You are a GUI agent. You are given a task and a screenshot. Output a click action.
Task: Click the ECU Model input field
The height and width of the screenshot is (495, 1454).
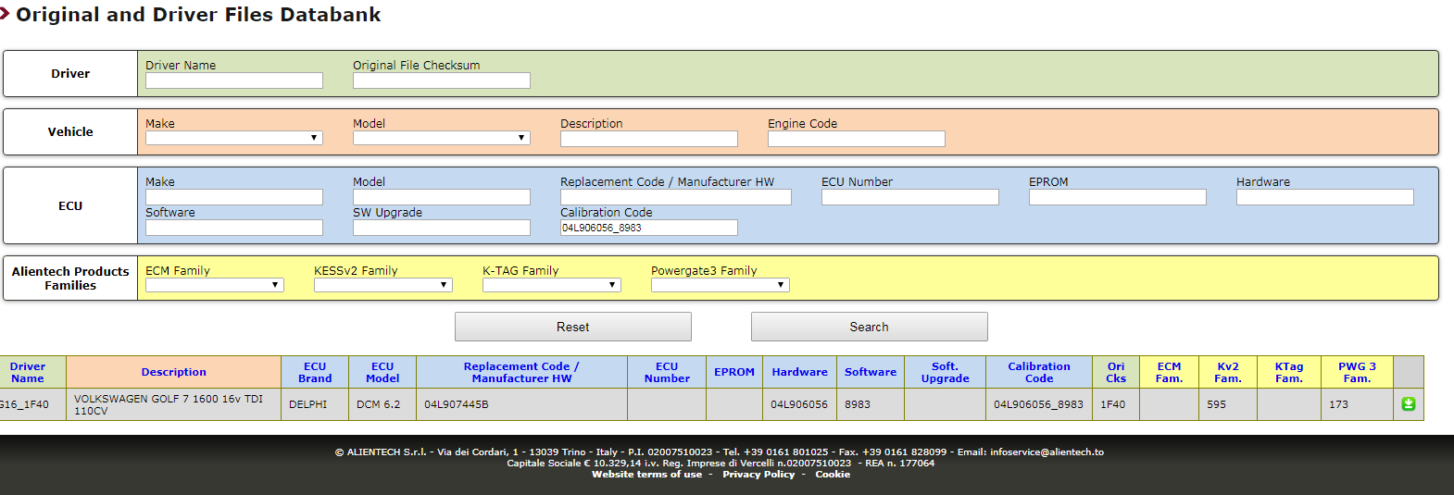pos(442,197)
